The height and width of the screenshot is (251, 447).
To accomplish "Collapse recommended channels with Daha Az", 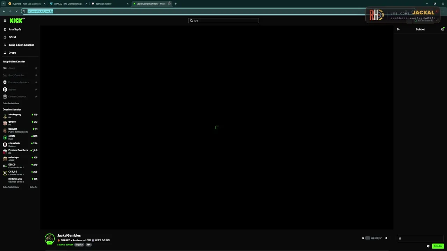I will 34,187.
